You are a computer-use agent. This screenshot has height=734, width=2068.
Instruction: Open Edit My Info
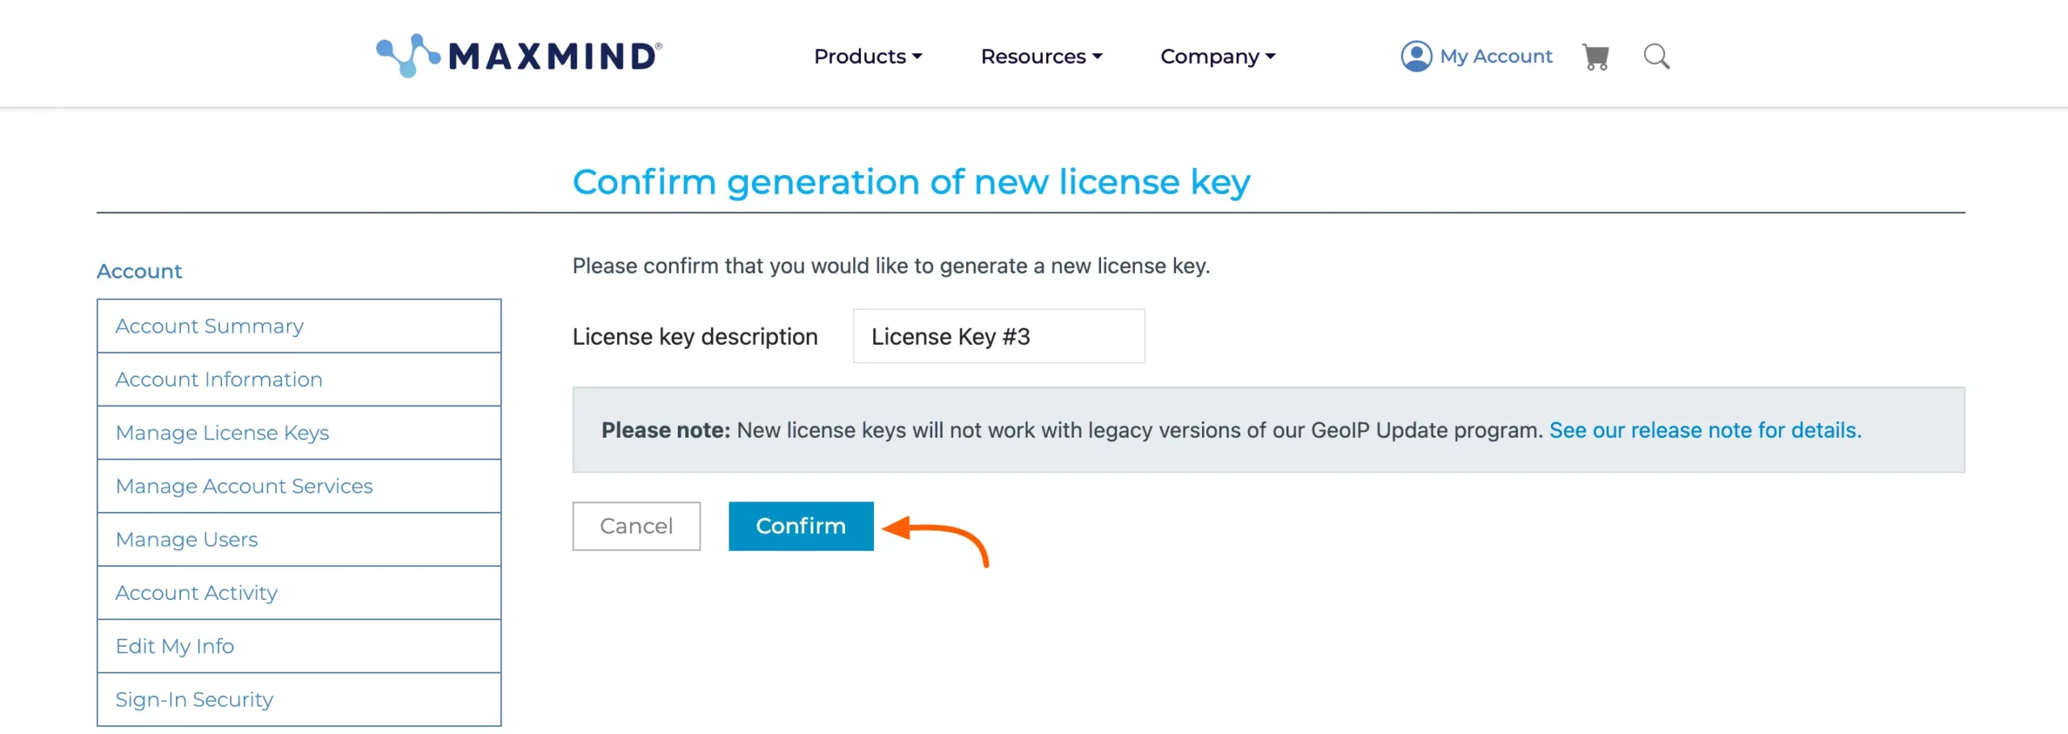point(174,646)
